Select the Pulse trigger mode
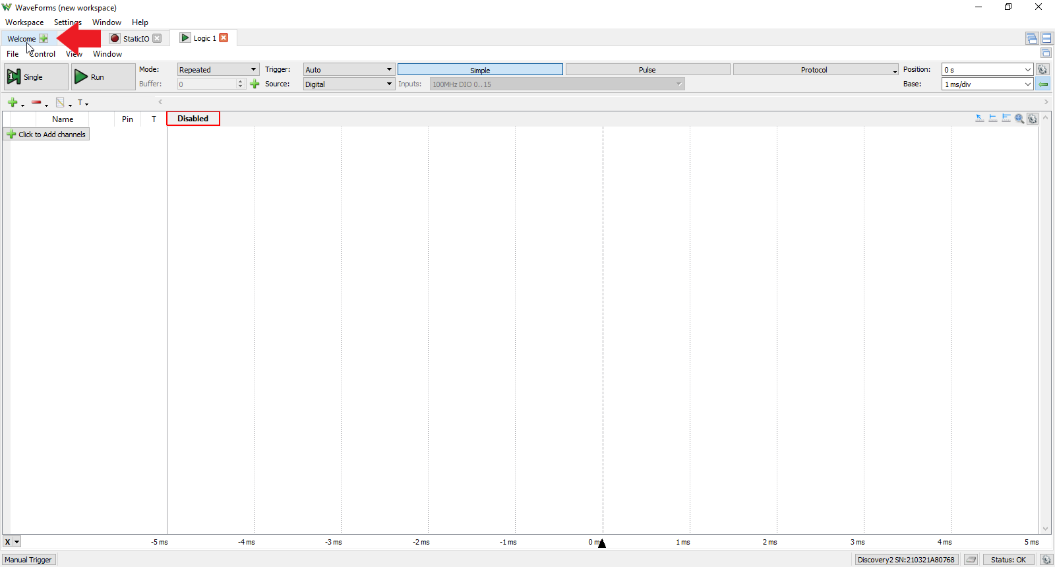 click(x=648, y=70)
